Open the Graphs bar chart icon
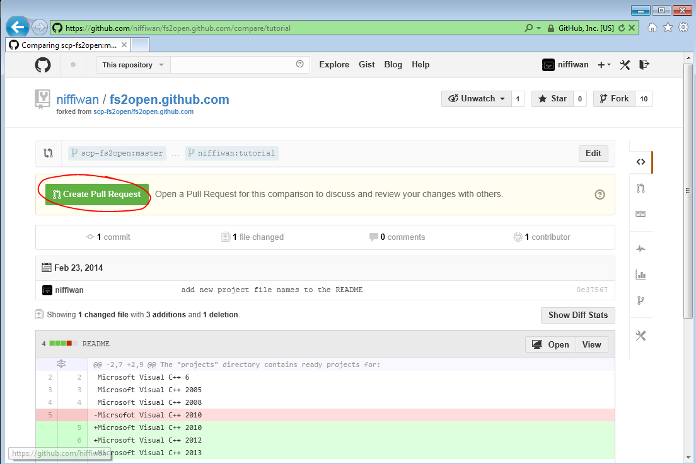 (641, 274)
